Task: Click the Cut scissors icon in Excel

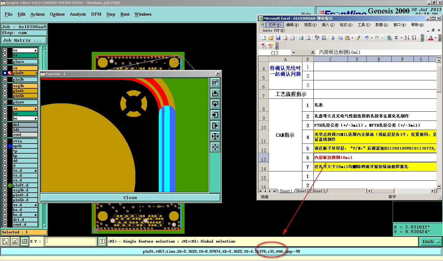Action: click(333, 38)
